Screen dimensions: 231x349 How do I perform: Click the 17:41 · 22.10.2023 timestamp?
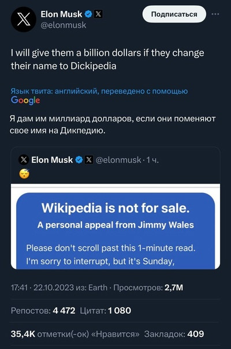42,288
